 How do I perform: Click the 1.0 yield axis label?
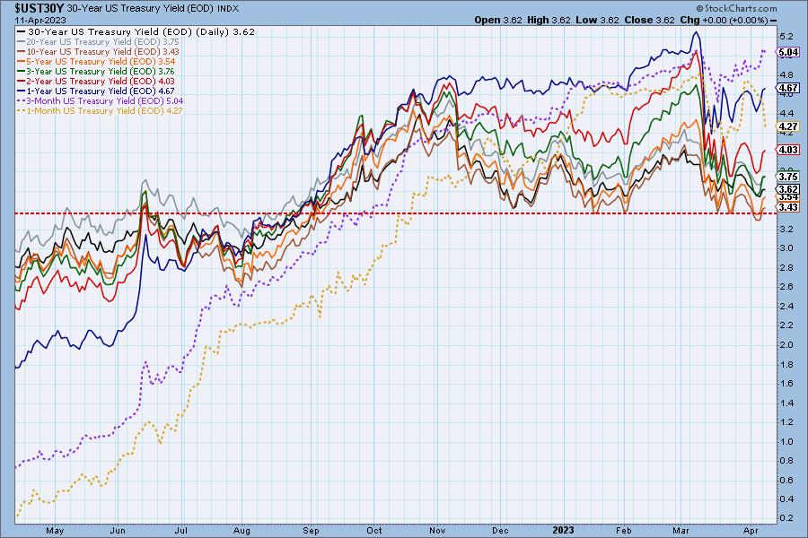pos(786,441)
